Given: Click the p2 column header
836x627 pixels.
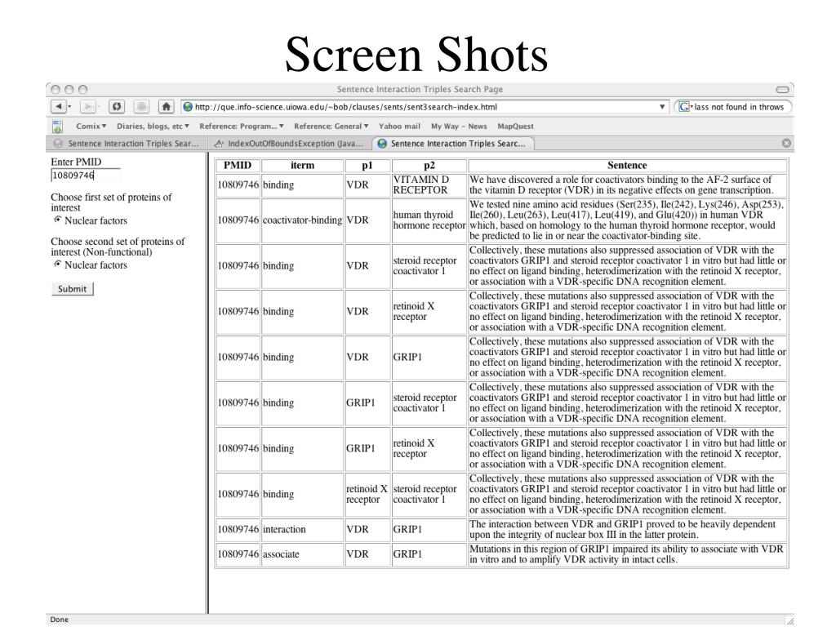Looking at the screenshot, I should [429, 165].
